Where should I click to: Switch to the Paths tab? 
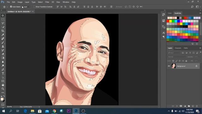186,48
